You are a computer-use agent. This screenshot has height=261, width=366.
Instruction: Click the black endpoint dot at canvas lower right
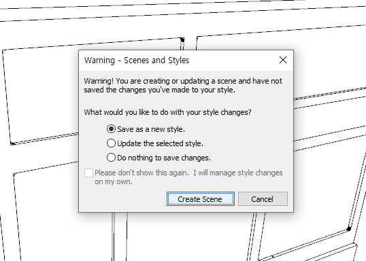(x=349, y=229)
